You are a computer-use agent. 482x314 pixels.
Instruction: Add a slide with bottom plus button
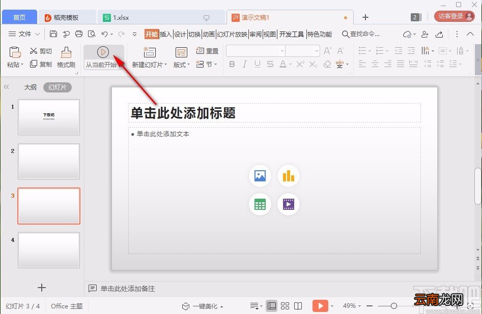point(42,287)
